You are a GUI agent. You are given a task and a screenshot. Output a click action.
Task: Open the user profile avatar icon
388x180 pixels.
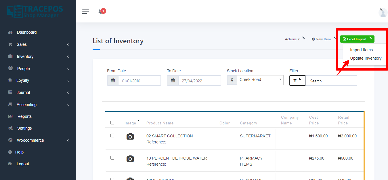click(x=383, y=12)
